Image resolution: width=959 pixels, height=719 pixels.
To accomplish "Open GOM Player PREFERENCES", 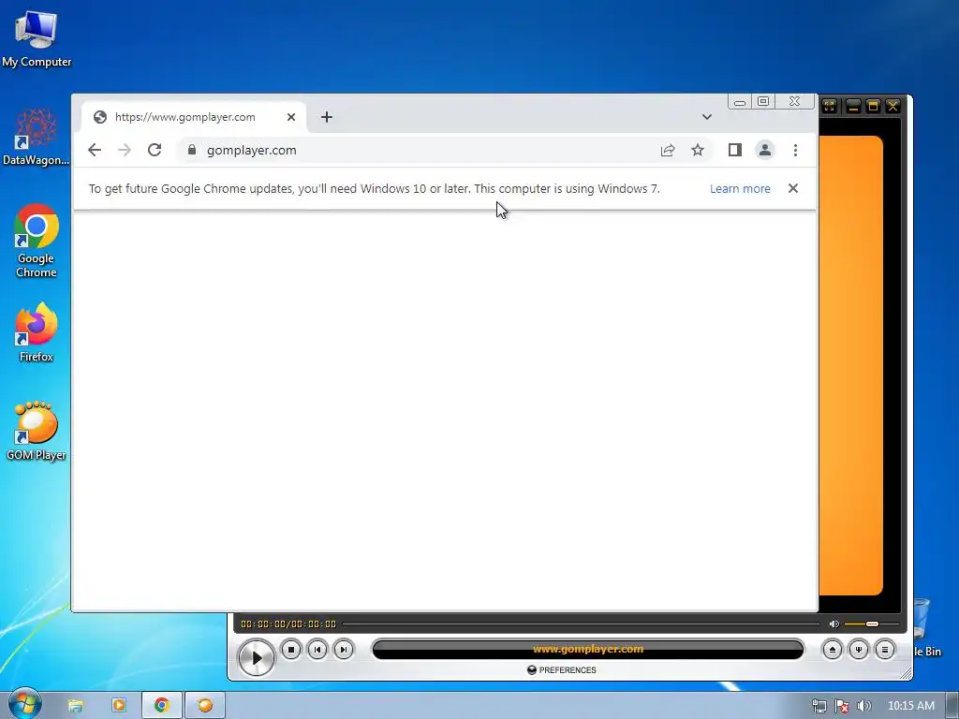I will coord(562,670).
